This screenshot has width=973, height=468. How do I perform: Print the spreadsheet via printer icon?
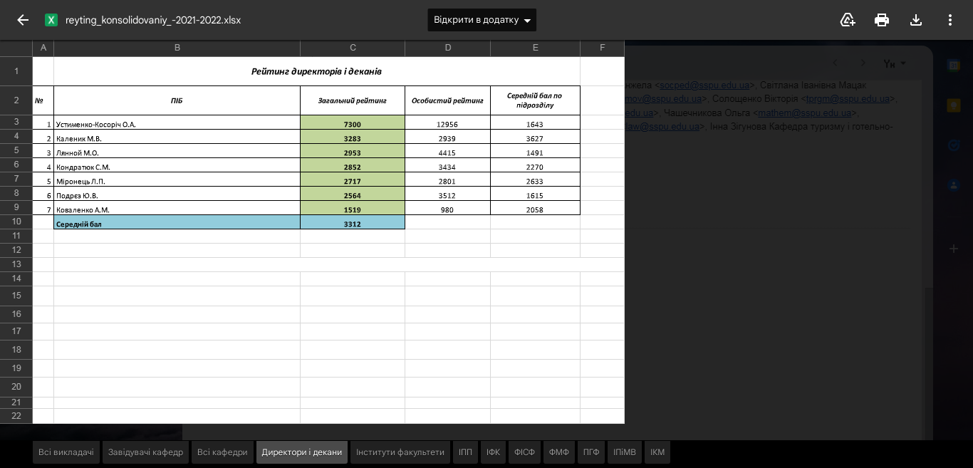882,20
